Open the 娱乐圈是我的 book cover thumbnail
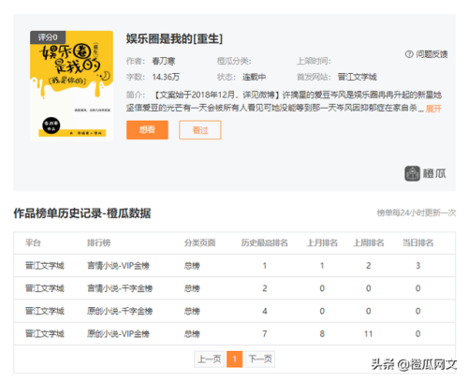468x381 pixels. [x=71, y=86]
